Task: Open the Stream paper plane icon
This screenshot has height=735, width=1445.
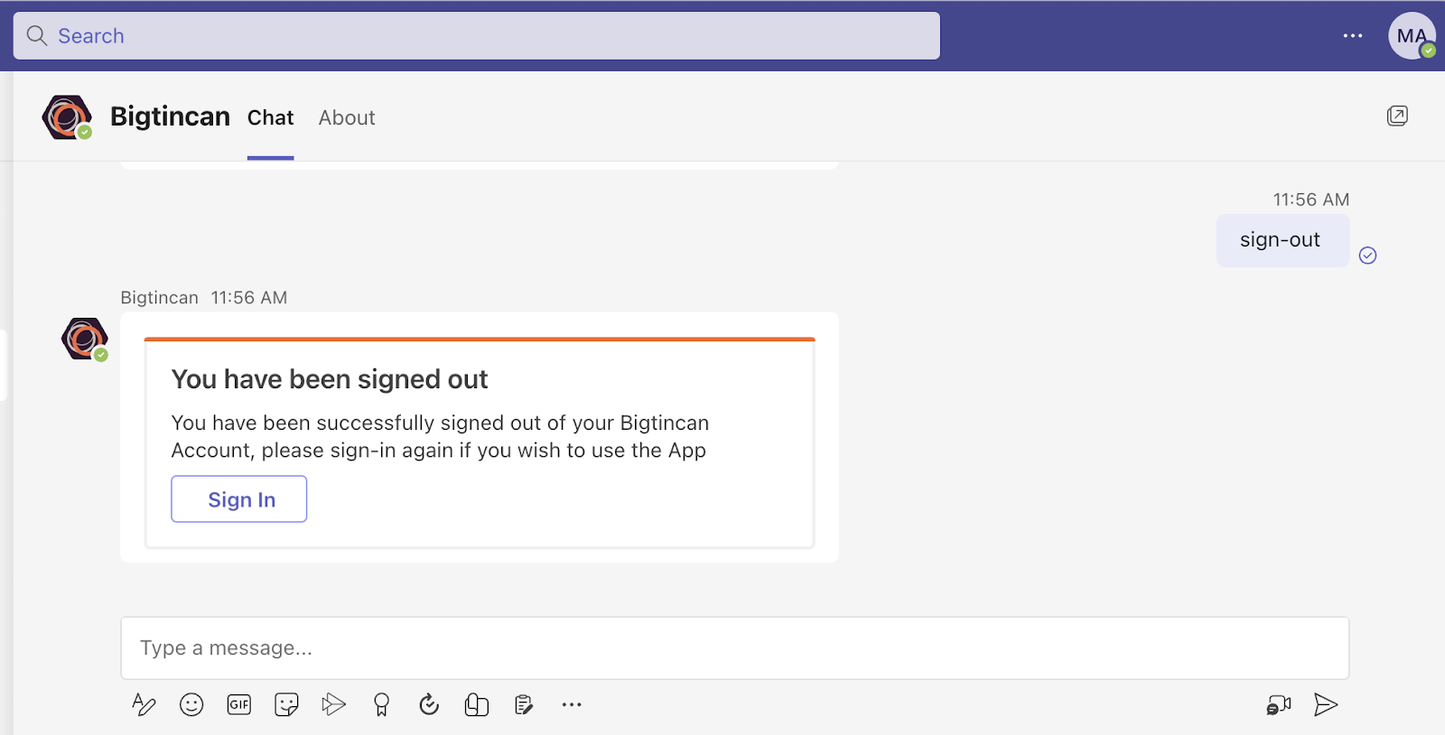Action: click(333, 704)
